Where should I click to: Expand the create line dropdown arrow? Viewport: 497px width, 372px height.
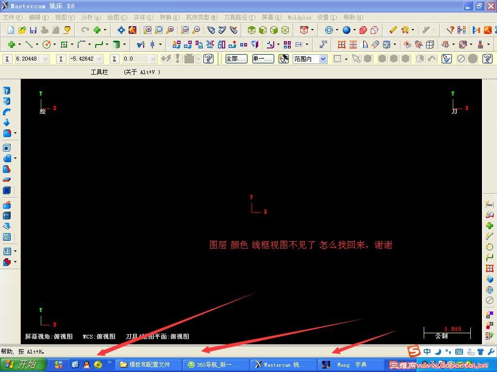[37, 45]
